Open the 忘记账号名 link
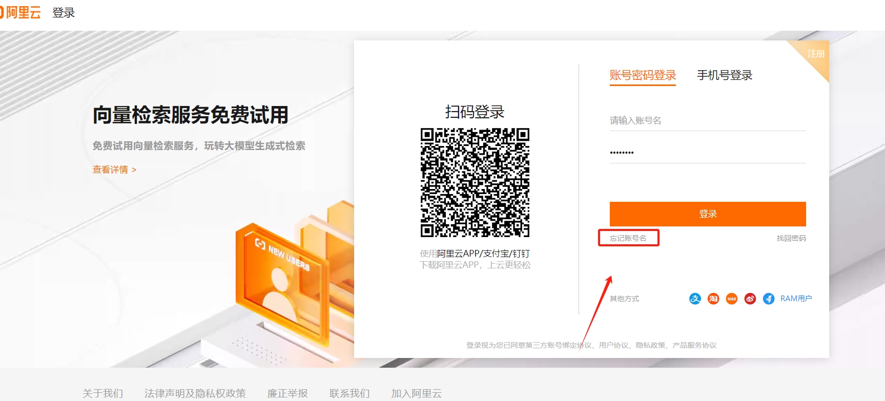885x401 pixels. (x=628, y=238)
